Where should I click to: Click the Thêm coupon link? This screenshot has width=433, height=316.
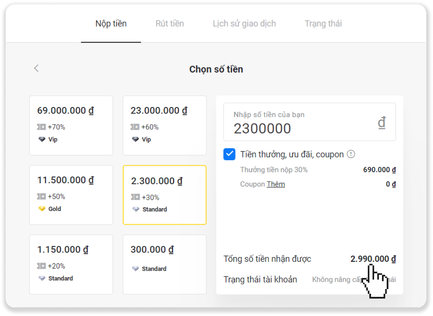click(x=276, y=184)
